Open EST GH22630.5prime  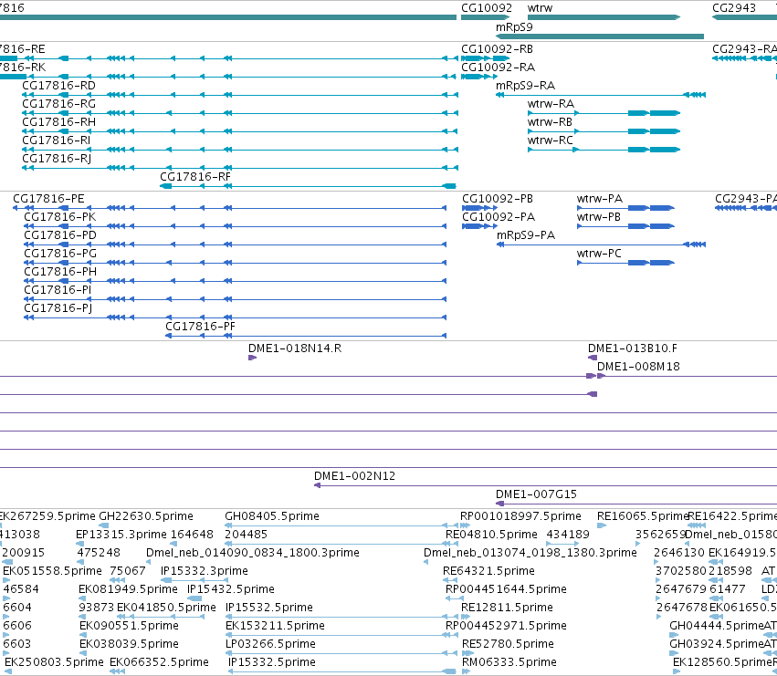coord(146,516)
